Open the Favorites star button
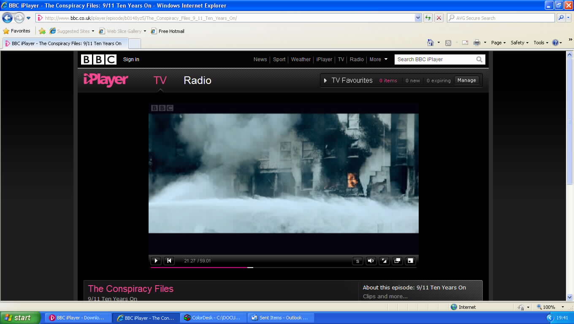 coord(17,31)
